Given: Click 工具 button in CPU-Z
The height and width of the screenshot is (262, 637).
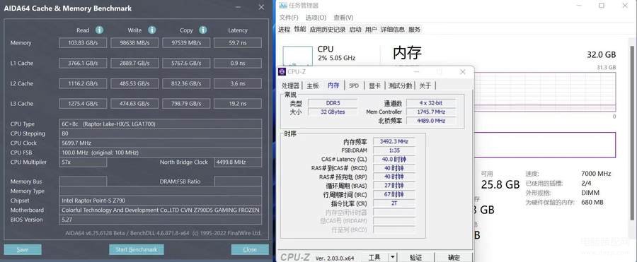Looking at the screenshot, I should coord(374,257).
